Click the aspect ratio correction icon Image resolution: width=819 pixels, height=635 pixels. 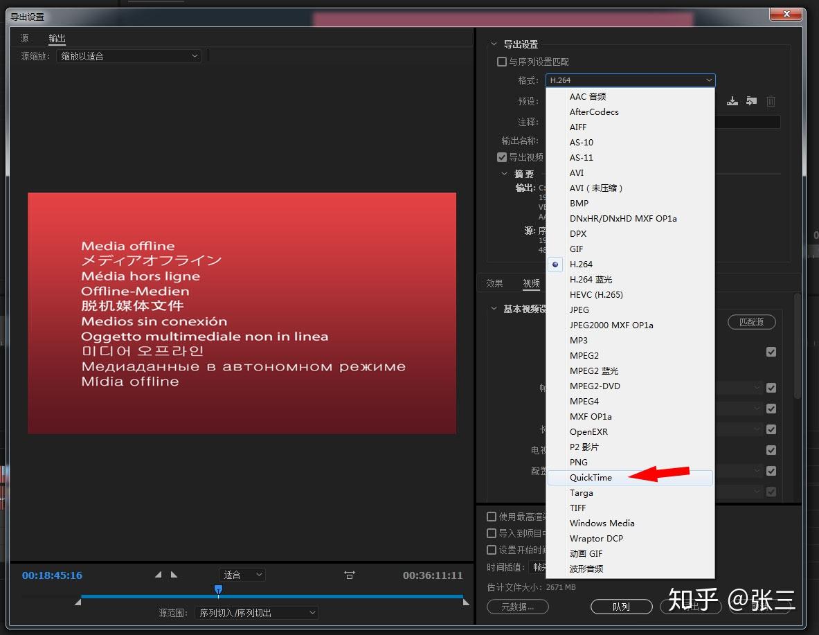click(x=350, y=575)
